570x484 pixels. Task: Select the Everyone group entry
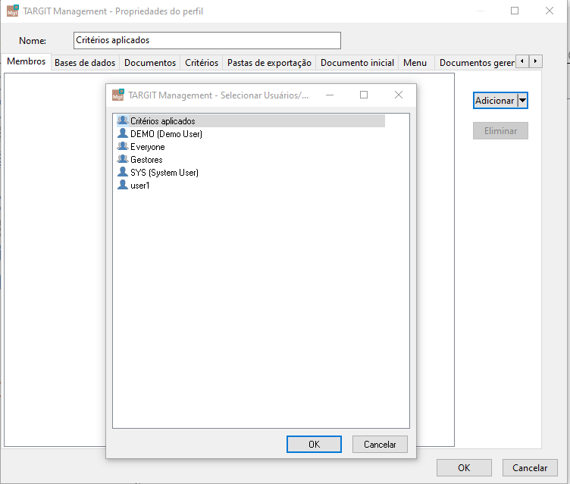[147, 147]
